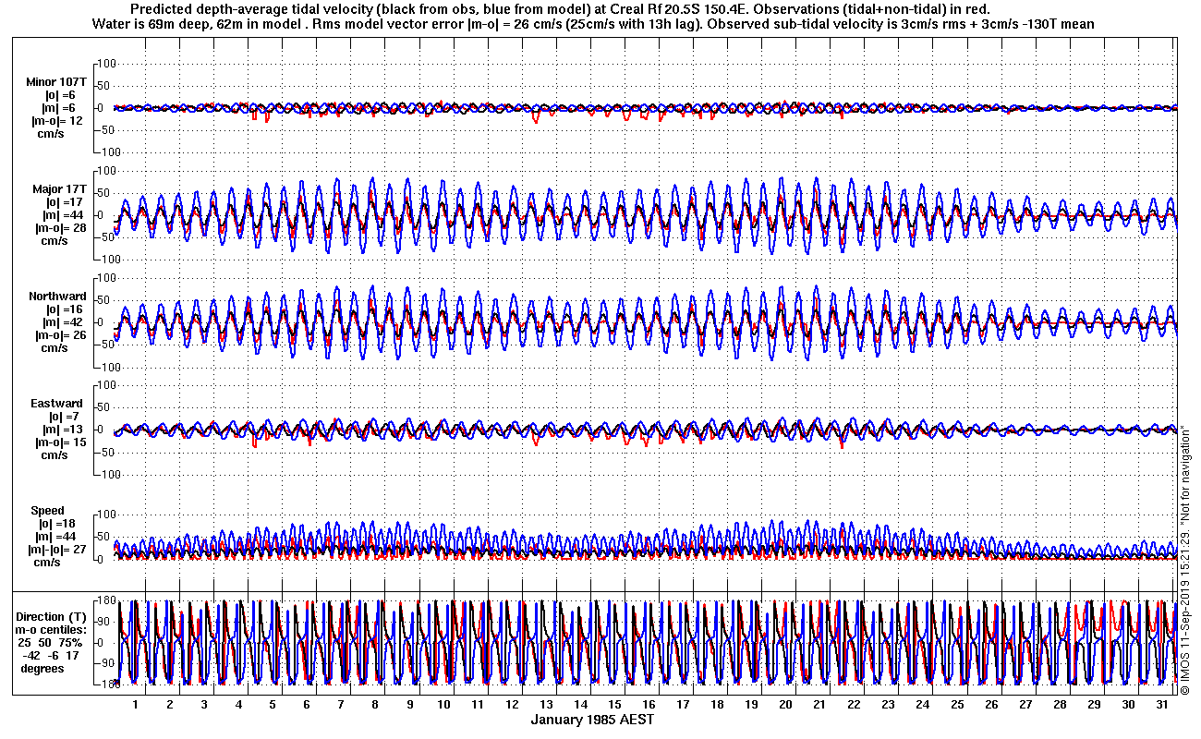Select the 'Major 17T' panel label
This screenshot has height=739, width=1201.
59,189
